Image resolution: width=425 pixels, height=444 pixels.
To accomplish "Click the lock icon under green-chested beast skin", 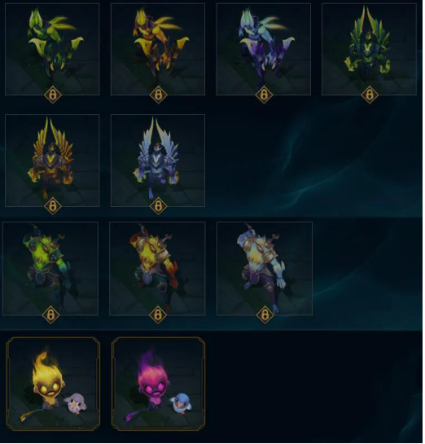I will [50, 314].
